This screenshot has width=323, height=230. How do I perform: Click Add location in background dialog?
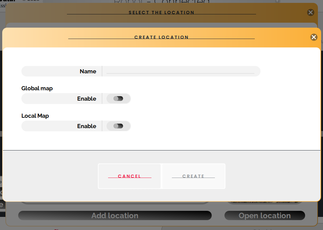click(x=115, y=215)
